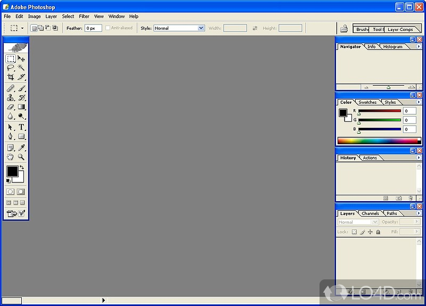Select the Crop tool
This screenshot has height=306, width=426.
[x=11, y=77]
